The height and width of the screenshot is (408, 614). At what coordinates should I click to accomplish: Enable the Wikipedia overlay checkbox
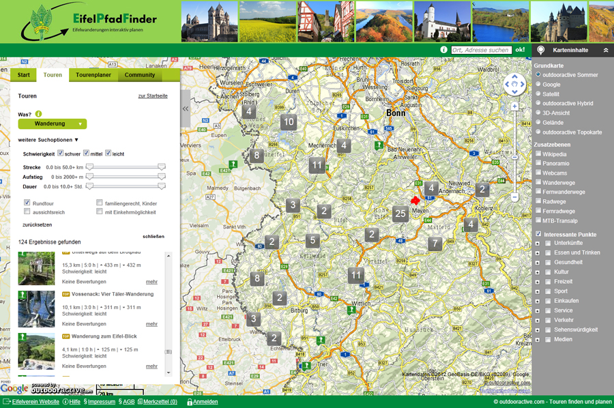pyautogui.click(x=539, y=154)
